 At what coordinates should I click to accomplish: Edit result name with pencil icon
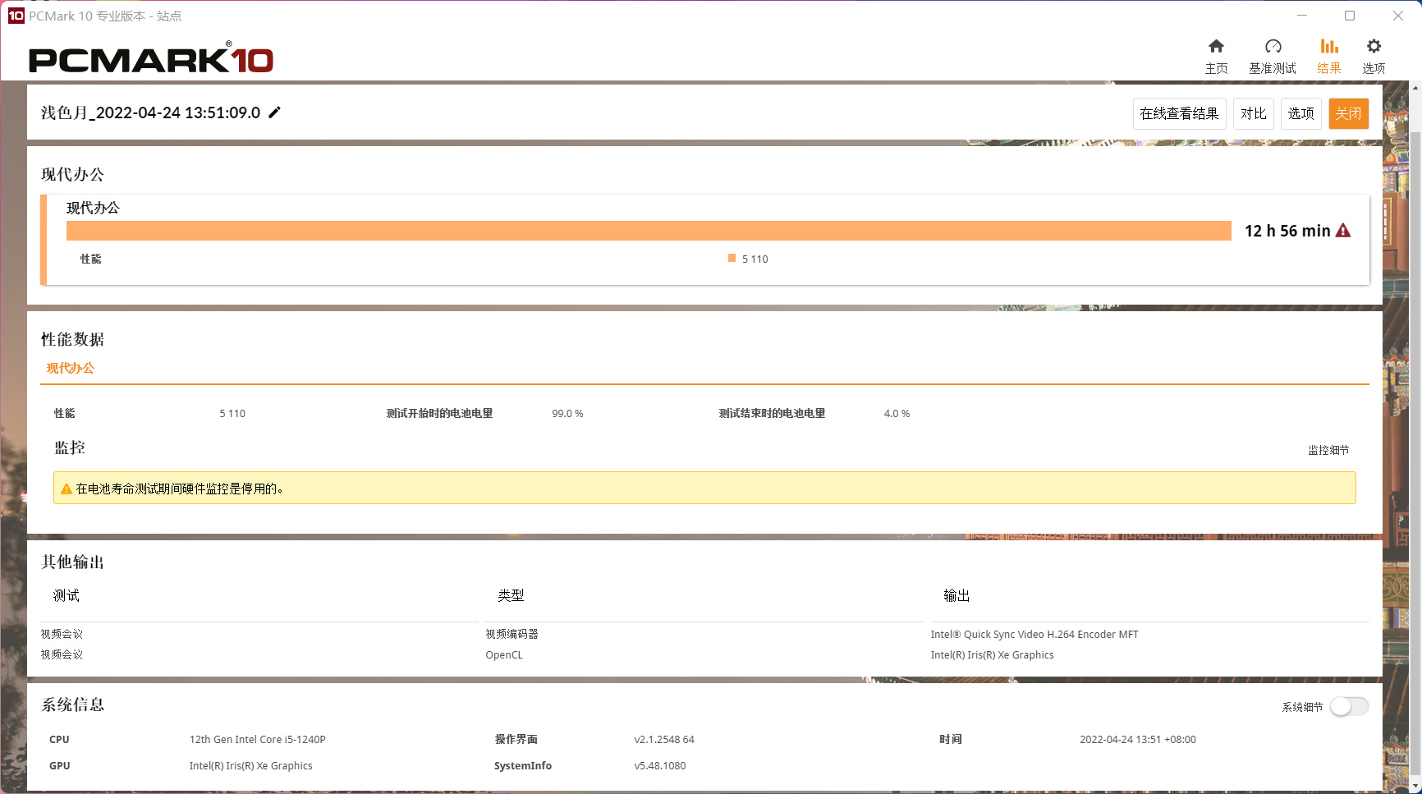(275, 112)
